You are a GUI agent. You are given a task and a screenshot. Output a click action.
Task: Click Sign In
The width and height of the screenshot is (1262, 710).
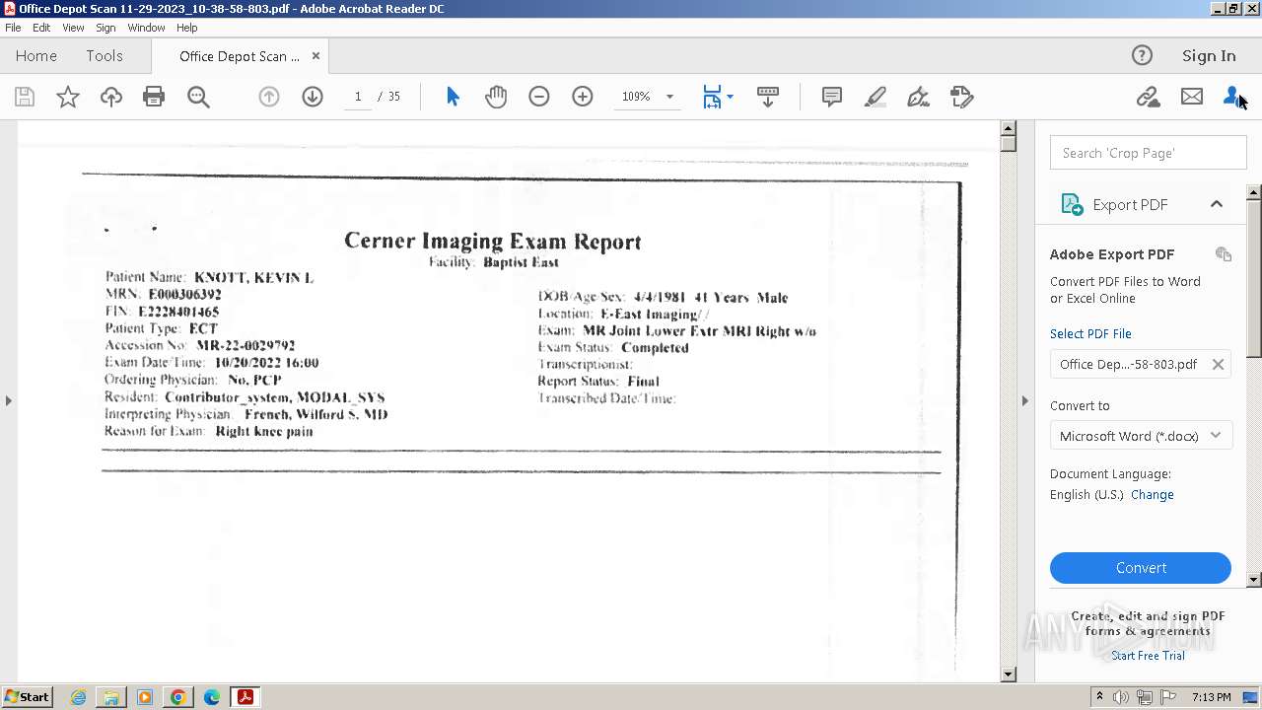1209,56
